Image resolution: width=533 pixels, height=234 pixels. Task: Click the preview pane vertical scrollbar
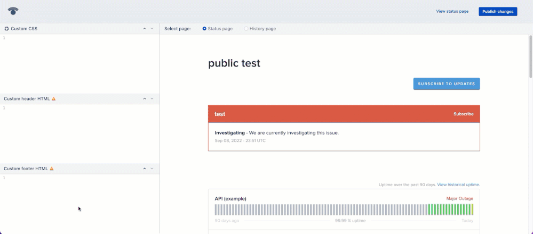[x=531, y=56]
